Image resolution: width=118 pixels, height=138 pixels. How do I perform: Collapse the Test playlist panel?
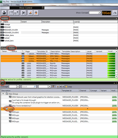pyautogui.click(x=114, y=83)
